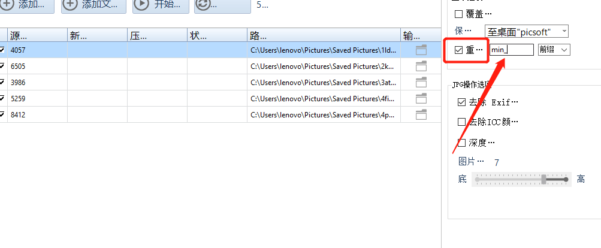The width and height of the screenshot is (601, 248).
Task: Tick the 深度 checkbox
Action: click(461, 143)
